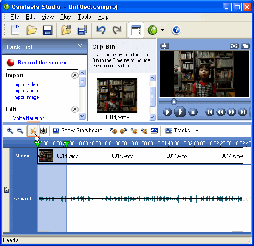The height and width of the screenshot is (246, 254).
Task: Replace selection with silence icon
Action: pos(154,131)
